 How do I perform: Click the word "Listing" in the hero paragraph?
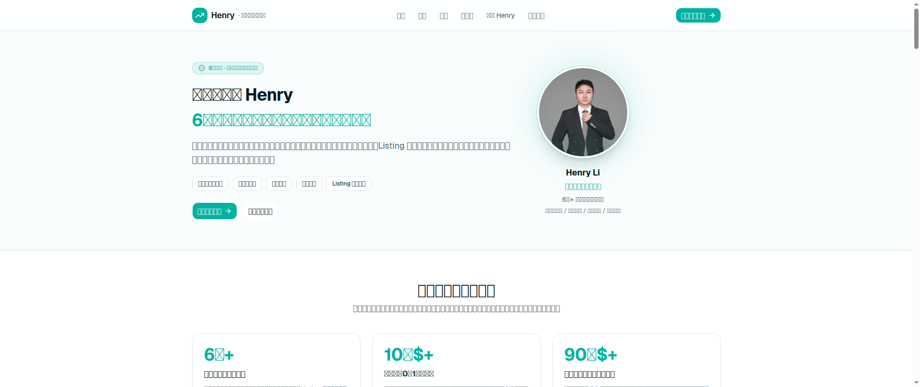pyautogui.click(x=391, y=146)
